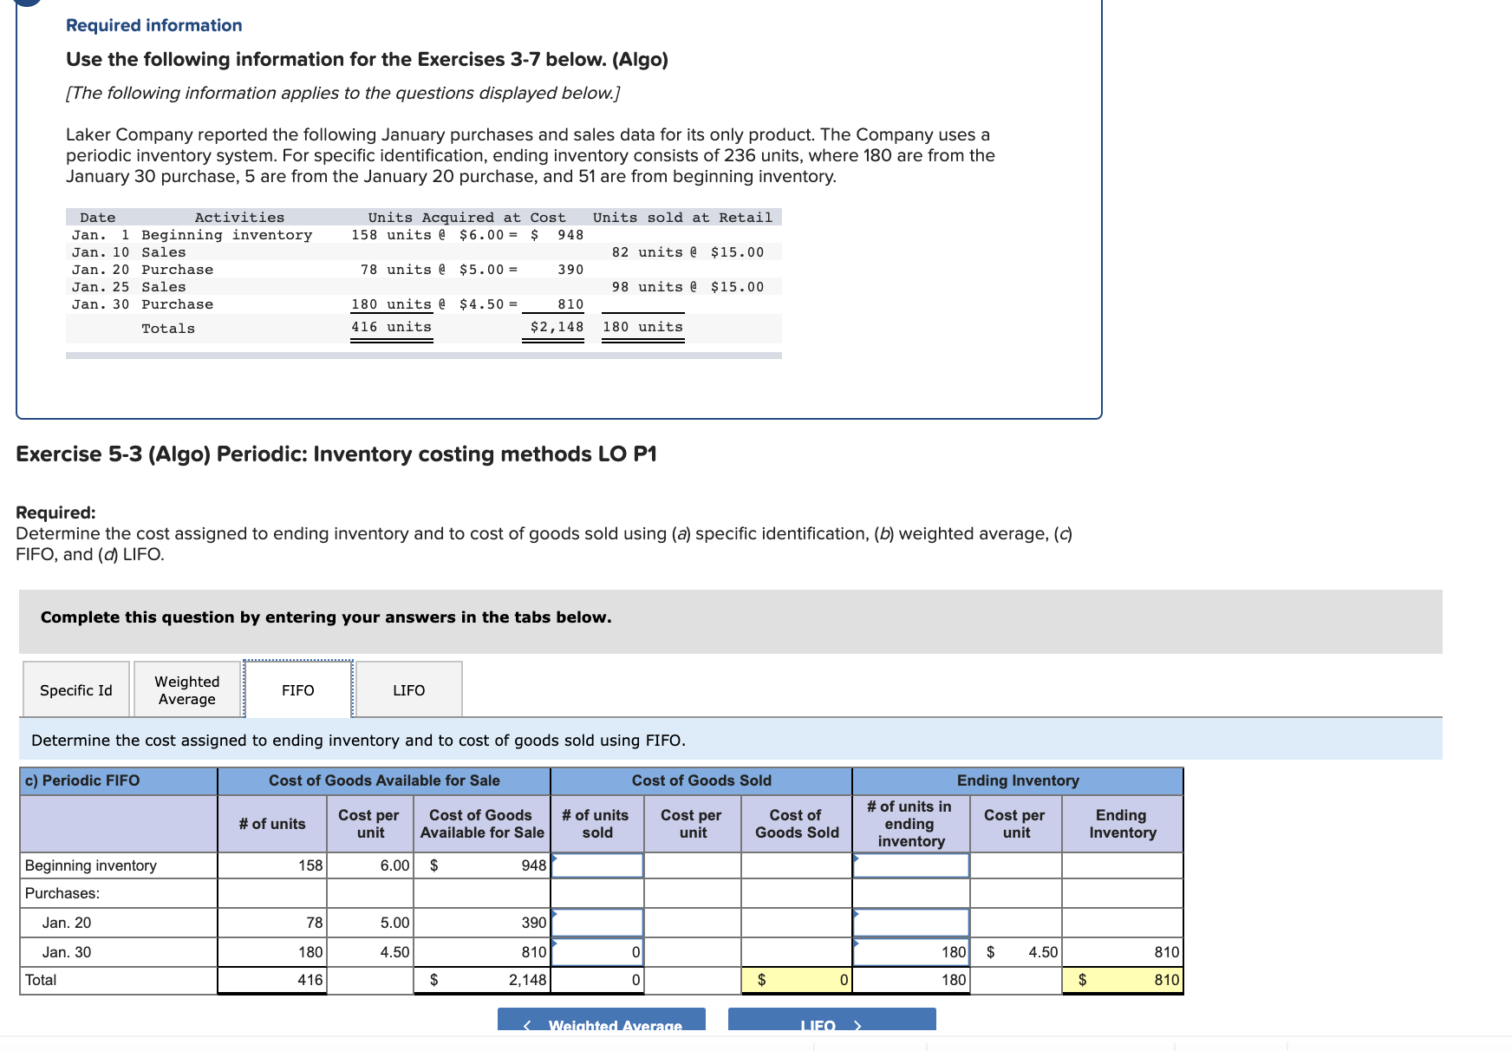Screen dimensions: 1512x1051
Task: Click Cost of Goods Sold amount, Jan. 20 row
Action: pyautogui.click(x=797, y=923)
